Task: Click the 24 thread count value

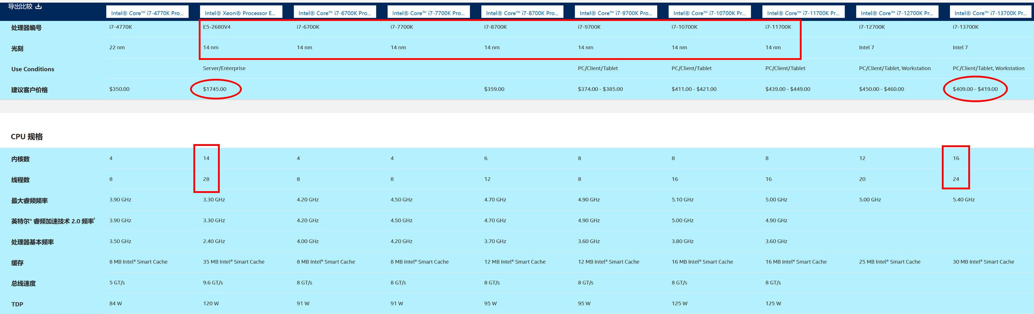Action: [956, 179]
